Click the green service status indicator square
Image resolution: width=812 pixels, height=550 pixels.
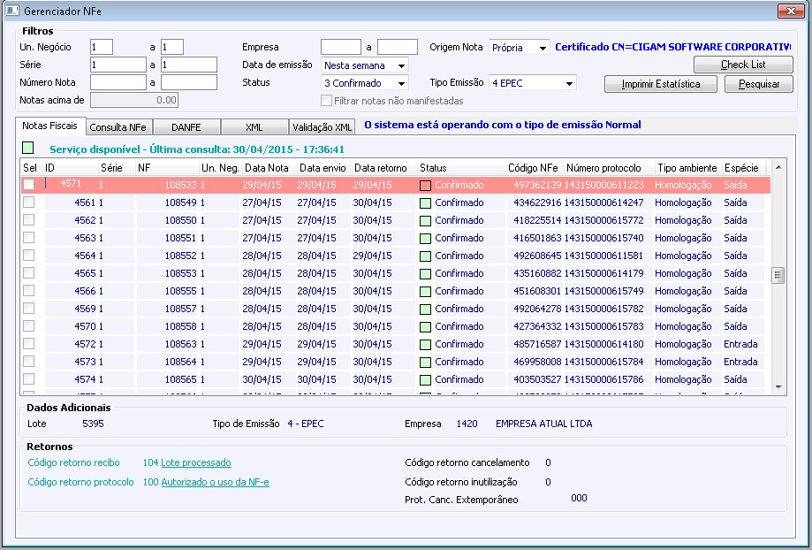29,149
